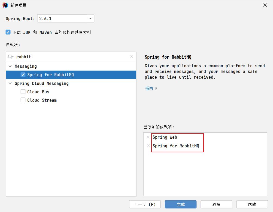
Task: Click the search magnifier icon
Action: pyautogui.click(x=11, y=57)
